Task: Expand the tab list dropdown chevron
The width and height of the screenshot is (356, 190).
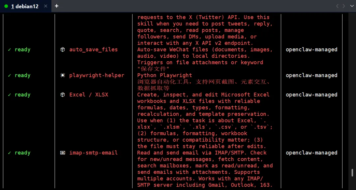Action: pos(351,6)
